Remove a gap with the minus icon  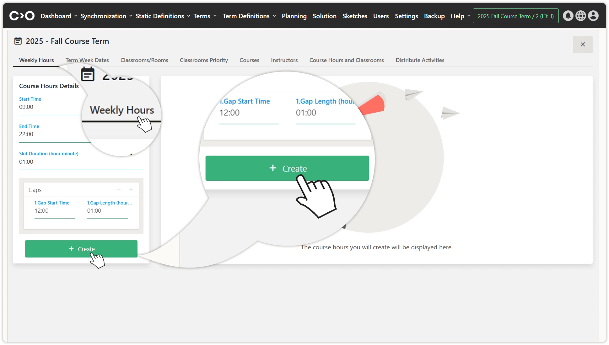tap(119, 189)
